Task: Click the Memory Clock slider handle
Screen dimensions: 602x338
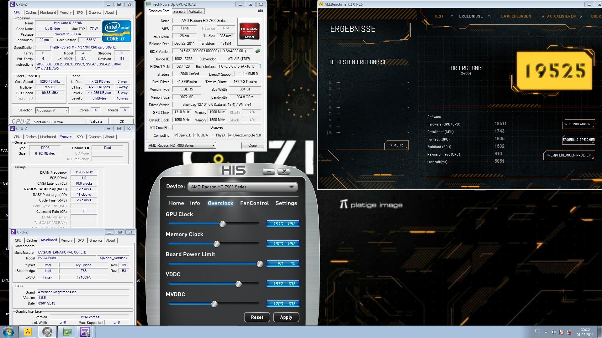Action: coord(216,244)
